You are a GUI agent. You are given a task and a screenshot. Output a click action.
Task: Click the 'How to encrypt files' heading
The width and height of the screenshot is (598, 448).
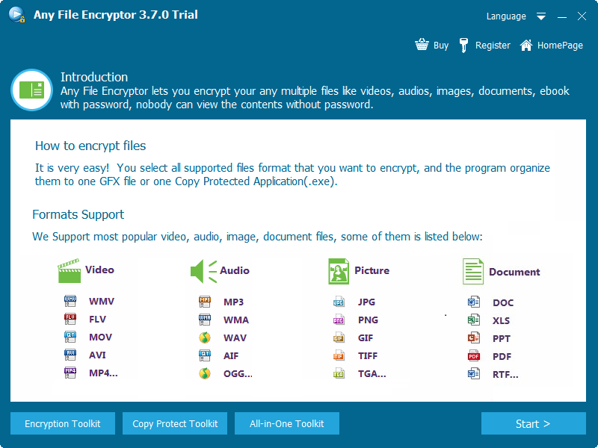[90, 146]
